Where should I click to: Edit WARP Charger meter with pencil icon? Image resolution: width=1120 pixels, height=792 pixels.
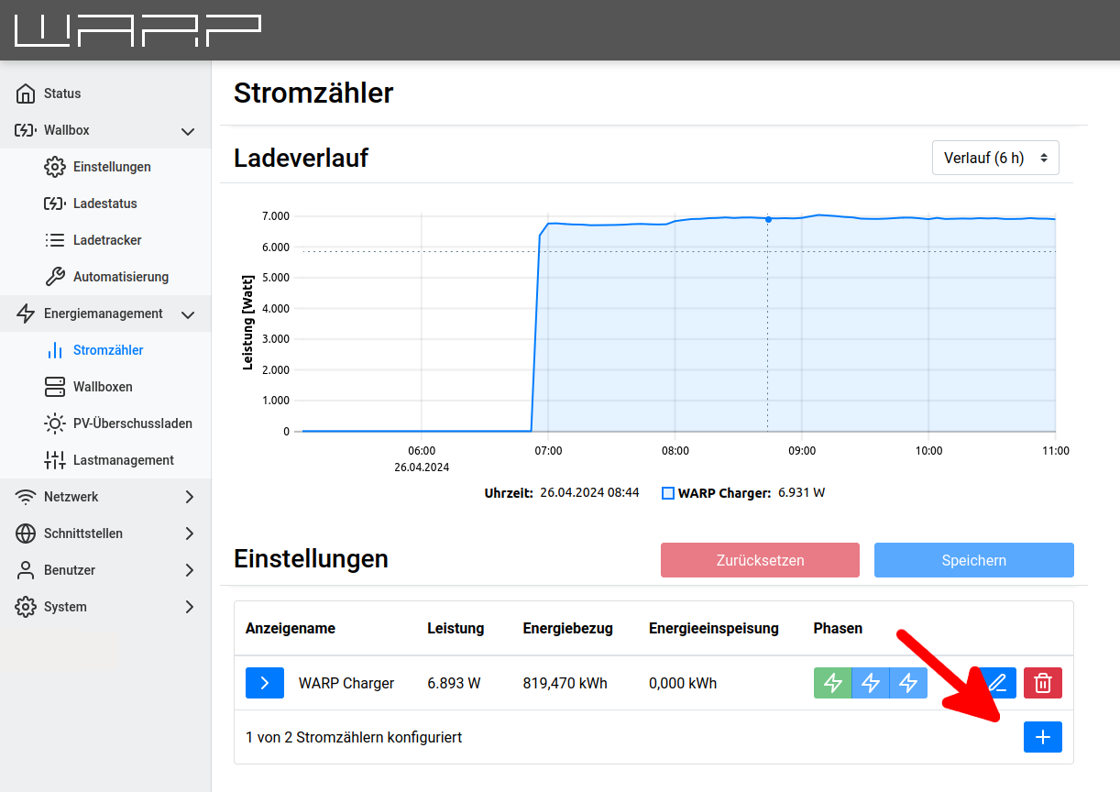pos(997,683)
